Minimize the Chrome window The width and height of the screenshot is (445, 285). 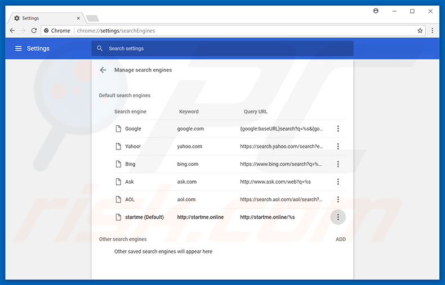pos(394,11)
